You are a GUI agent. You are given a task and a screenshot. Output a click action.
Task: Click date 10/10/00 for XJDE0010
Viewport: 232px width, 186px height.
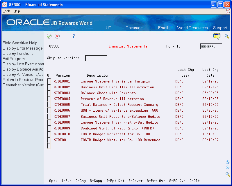point(210,134)
